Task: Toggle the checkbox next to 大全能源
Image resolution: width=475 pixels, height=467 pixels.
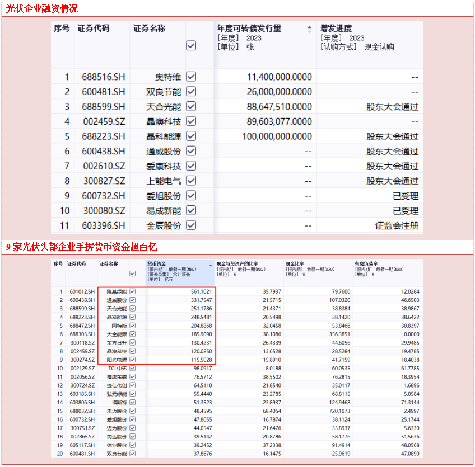Action: point(132,334)
